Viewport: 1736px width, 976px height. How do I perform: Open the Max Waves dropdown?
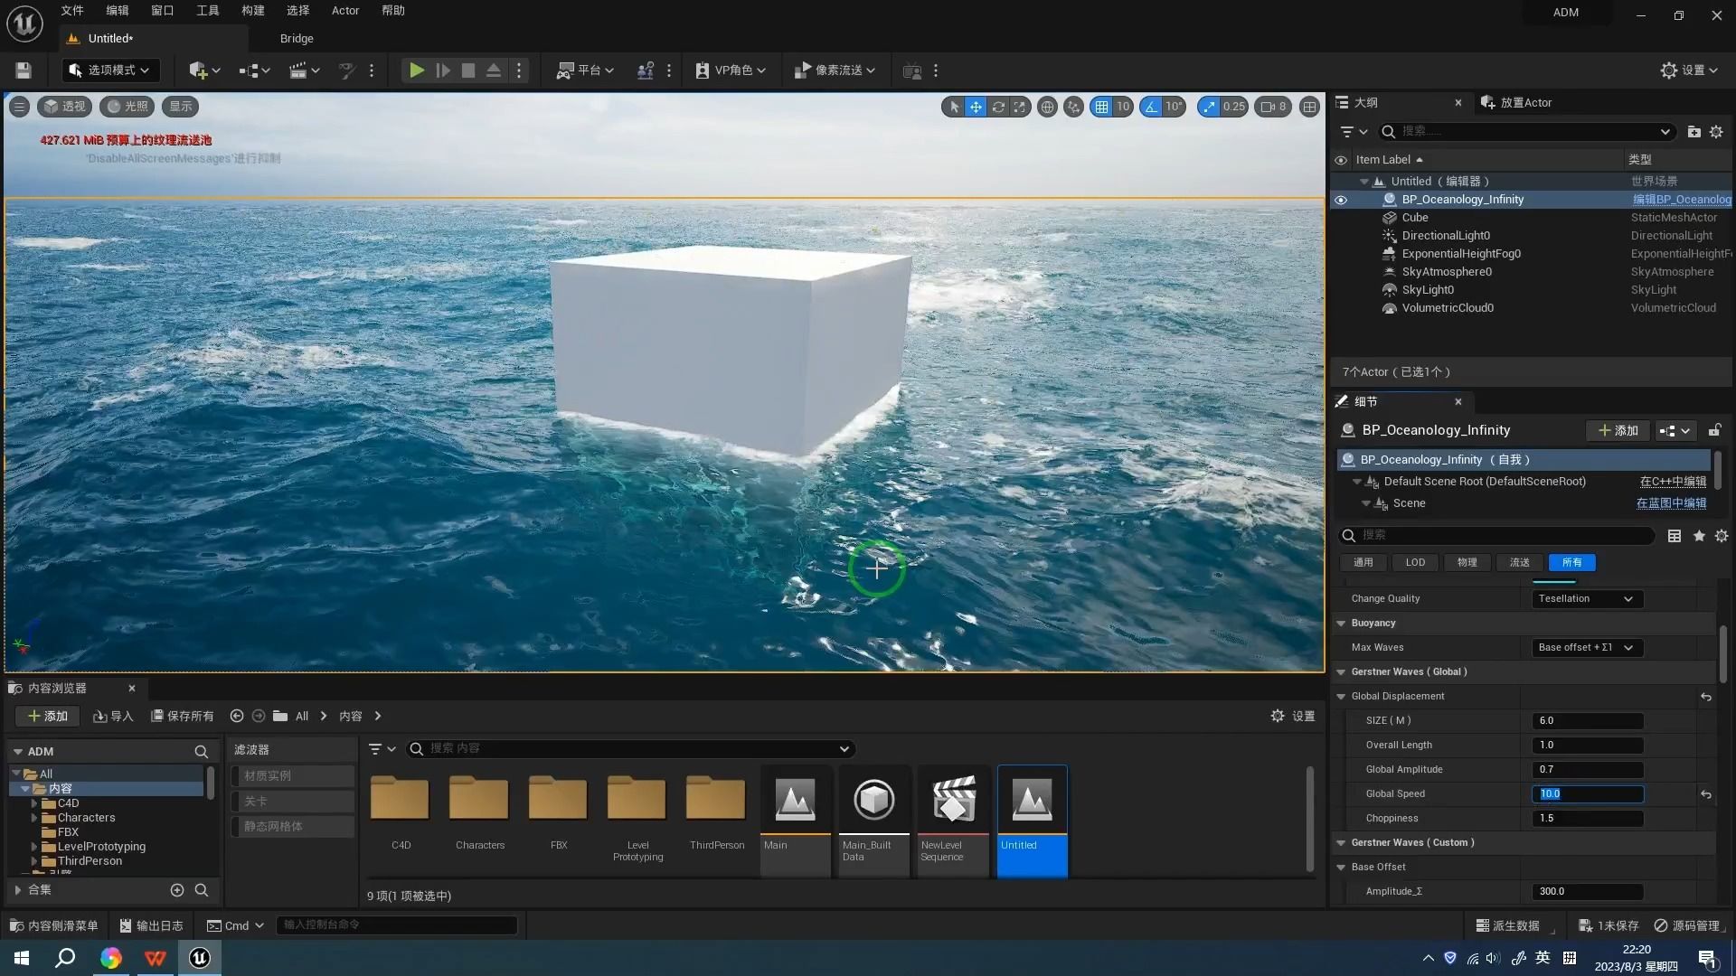point(1586,648)
